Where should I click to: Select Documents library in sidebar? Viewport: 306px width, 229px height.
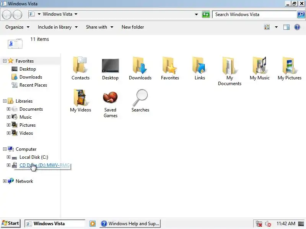pyautogui.click(x=31, y=109)
